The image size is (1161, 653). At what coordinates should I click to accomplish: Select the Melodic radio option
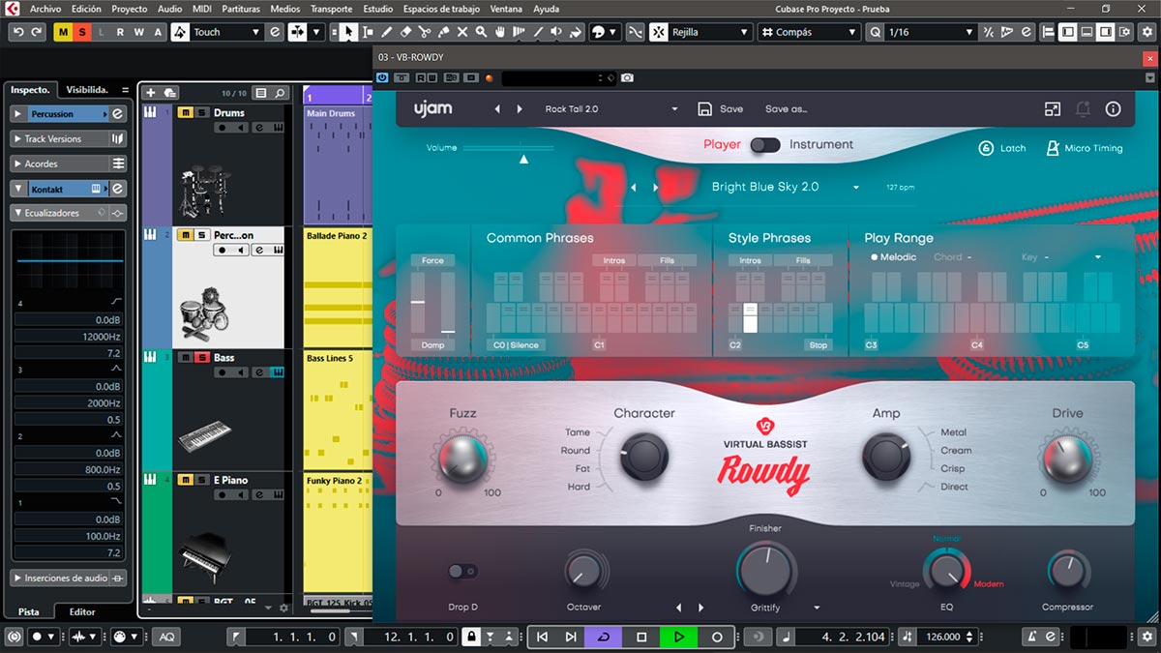pyautogui.click(x=893, y=257)
